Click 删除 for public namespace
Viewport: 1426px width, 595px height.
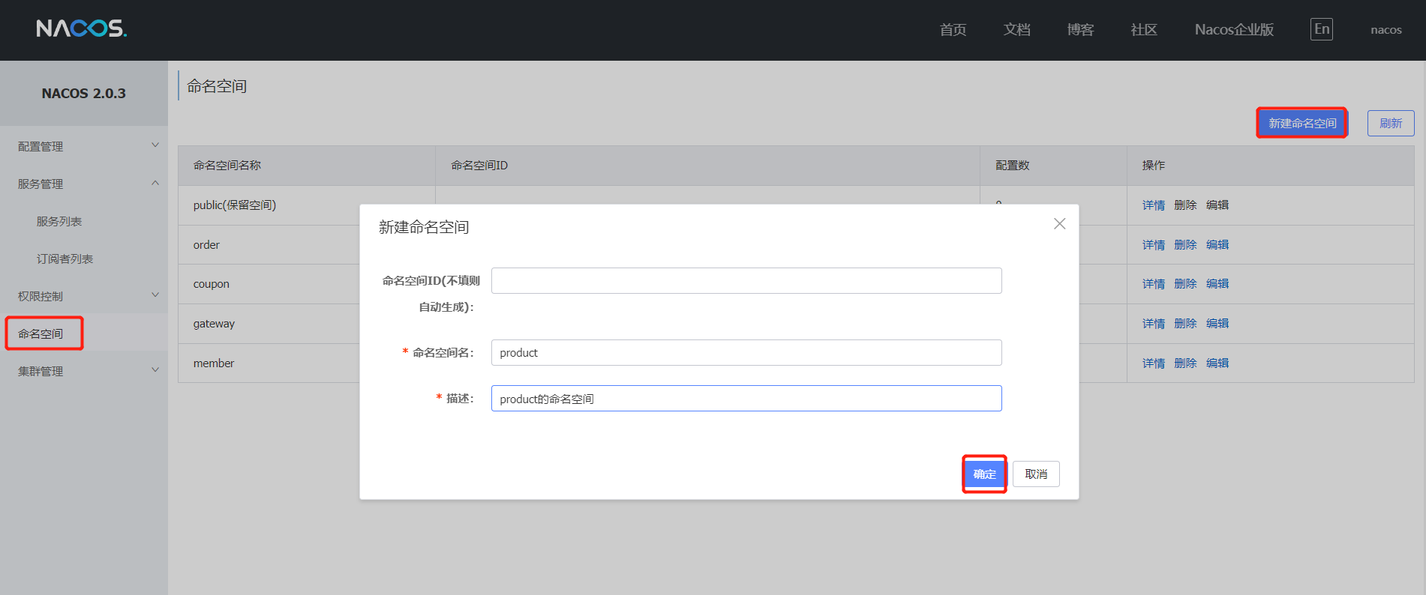(1185, 205)
